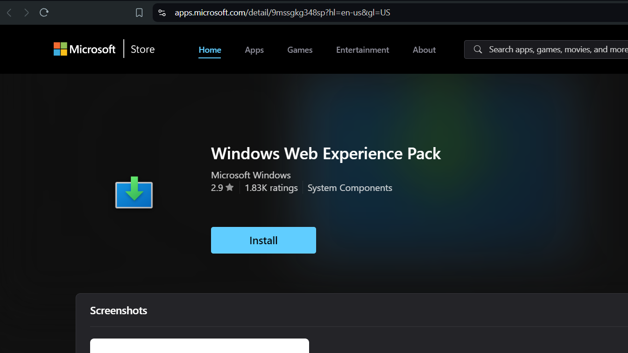Viewport: 628px width, 353px height.
Task: Click the Microsoft logo
Action: click(x=85, y=49)
